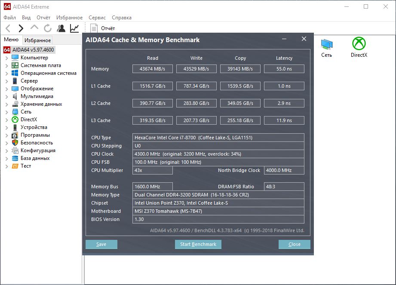
Task: Refresh the view with the circular arrow icon
Action: (47, 28)
